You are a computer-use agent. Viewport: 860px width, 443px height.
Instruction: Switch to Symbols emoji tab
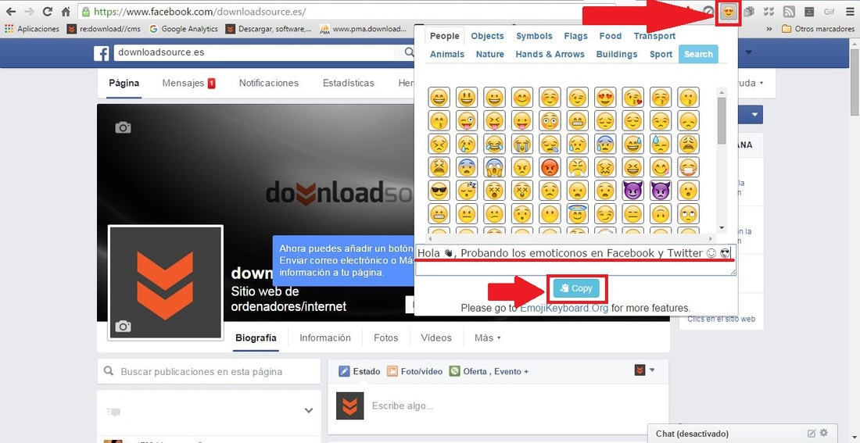(x=534, y=36)
